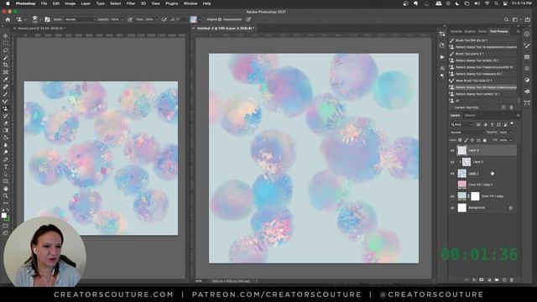Image resolution: width=537 pixels, height=302 pixels.
Task: Open the Flow dropdown in options bar
Action: [157, 19]
